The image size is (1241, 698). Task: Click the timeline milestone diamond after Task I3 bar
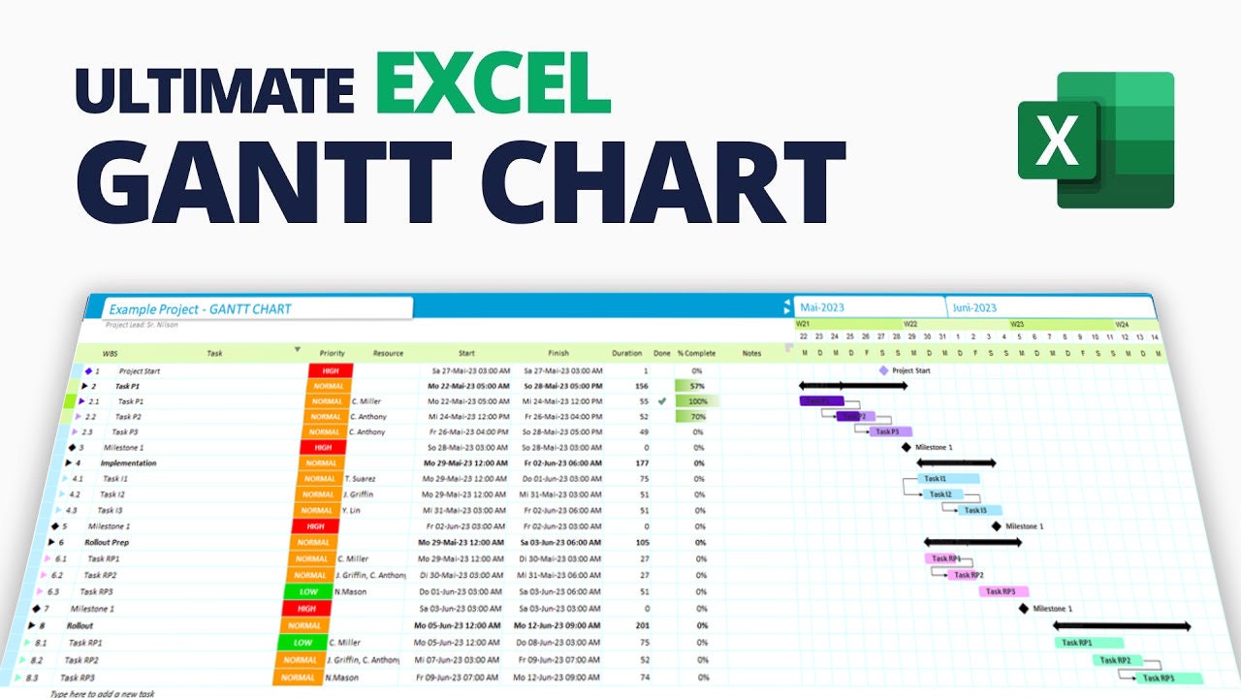996,526
